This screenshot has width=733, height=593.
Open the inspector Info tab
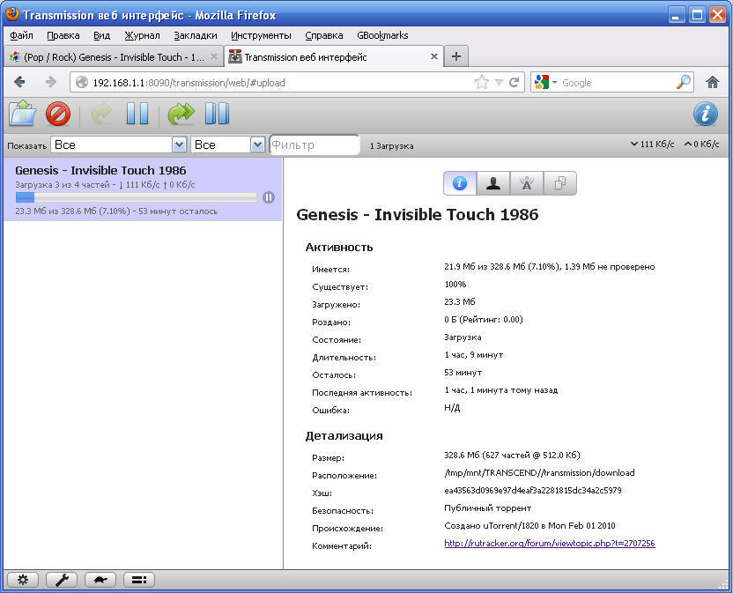click(460, 183)
